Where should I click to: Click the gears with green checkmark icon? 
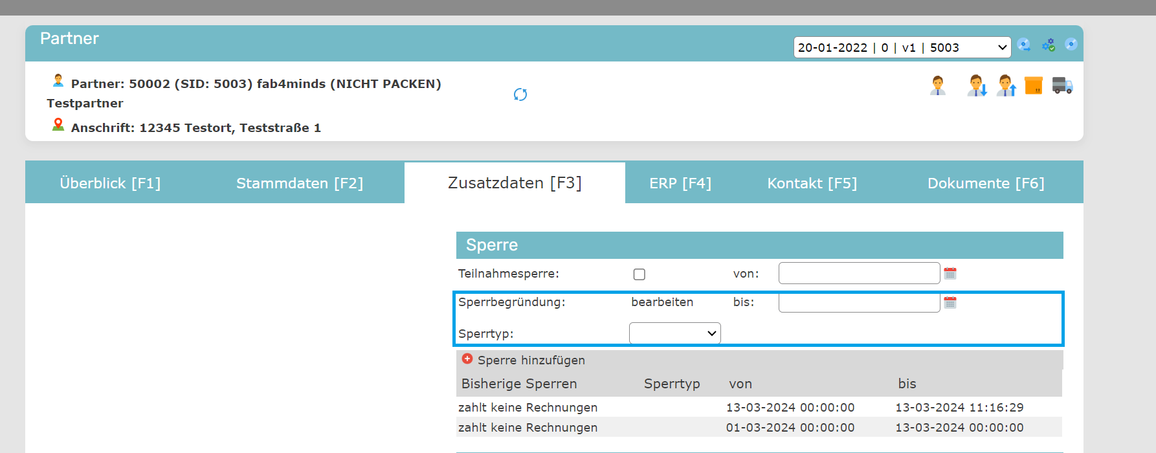(1049, 45)
